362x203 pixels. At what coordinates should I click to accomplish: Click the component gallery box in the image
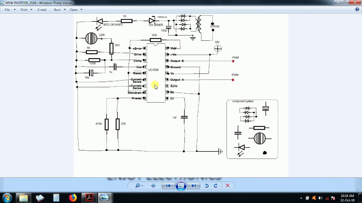pos(252,129)
